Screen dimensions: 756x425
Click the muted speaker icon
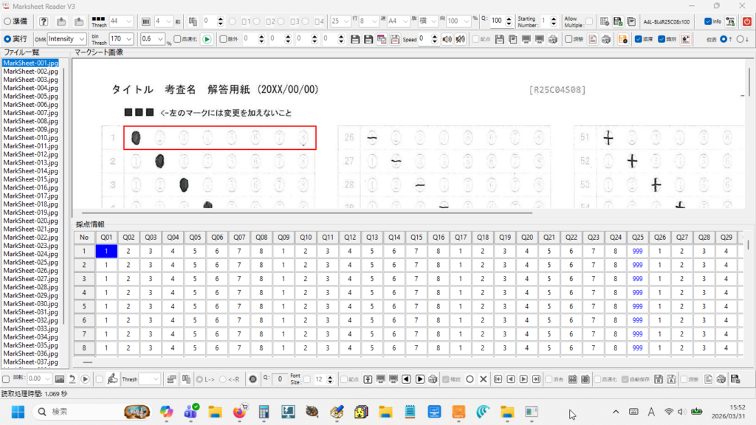pos(460,39)
